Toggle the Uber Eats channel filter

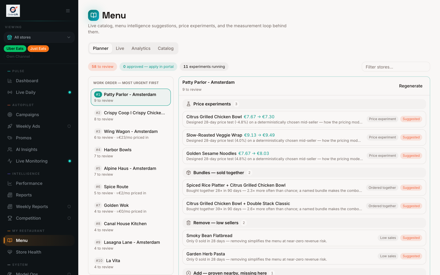[x=15, y=49]
